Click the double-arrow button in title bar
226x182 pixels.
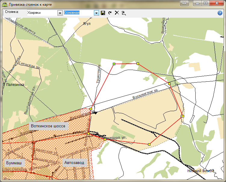185,3
